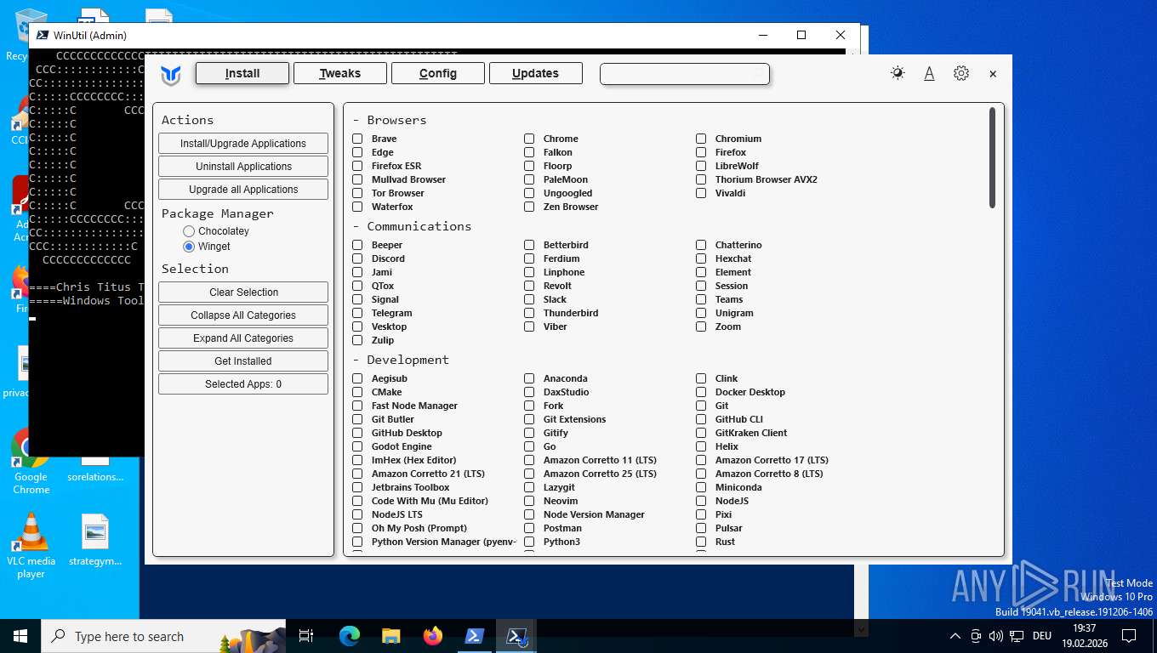The image size is (1157, 653).
Task: Show hidden system tray icons
Action: click(955, 636)
